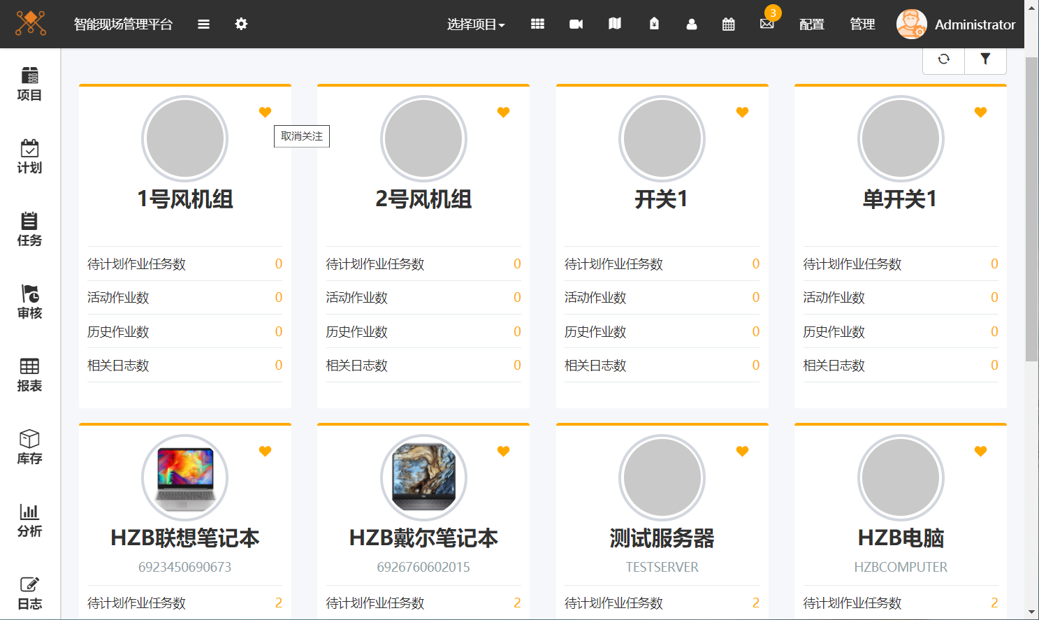This screenshot has height=620, width=1039.
Task: Open the calendar icon in top bar
Action: point(728,24)
